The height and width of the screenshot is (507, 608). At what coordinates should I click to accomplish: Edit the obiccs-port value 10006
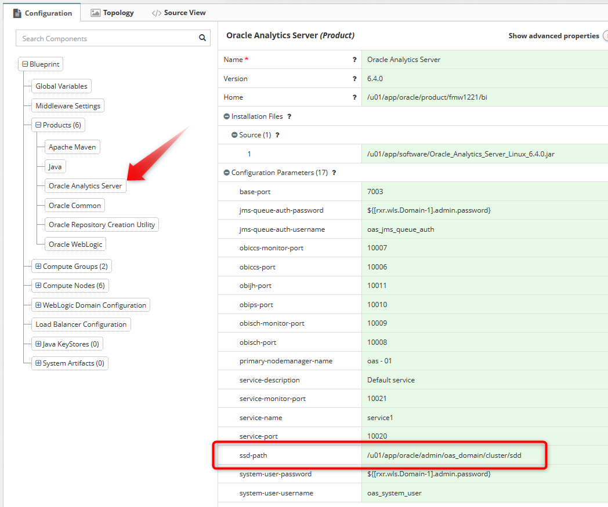pyautogui.click(x=484, y=267)
